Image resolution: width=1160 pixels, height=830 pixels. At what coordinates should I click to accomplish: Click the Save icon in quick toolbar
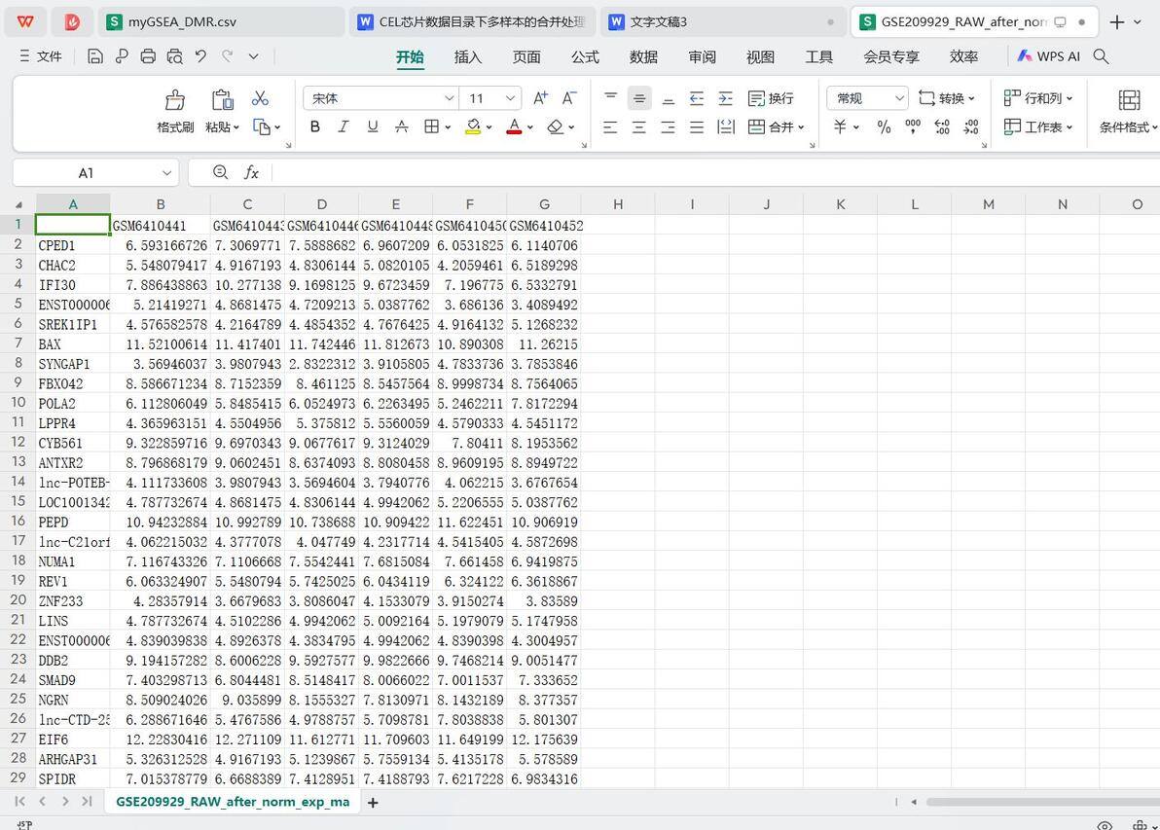tap(94, 56)
